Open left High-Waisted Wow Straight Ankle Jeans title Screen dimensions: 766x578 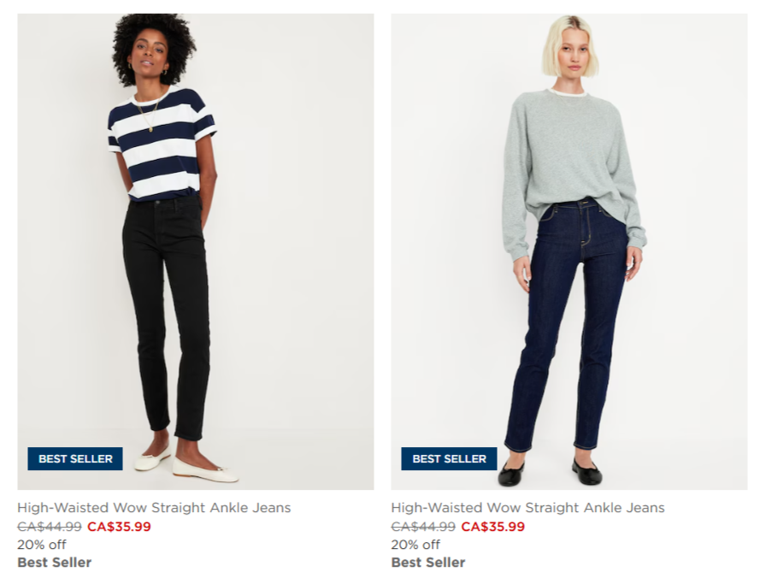(154, 508)
